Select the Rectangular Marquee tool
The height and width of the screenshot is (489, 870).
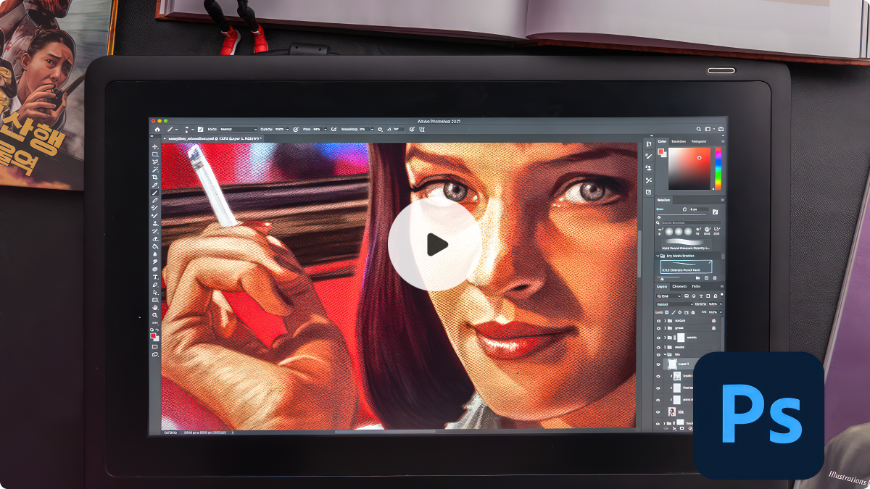click(x=155, y=154)
